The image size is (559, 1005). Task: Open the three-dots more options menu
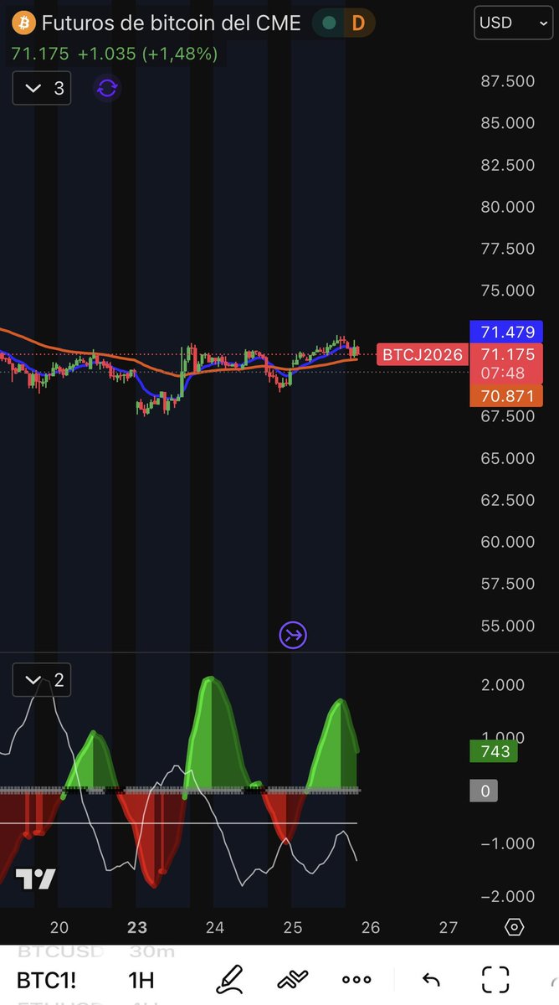(x=356, y=979)
